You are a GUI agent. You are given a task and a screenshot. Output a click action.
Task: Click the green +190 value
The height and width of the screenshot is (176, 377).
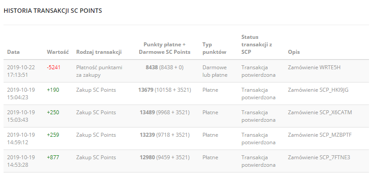tap(53, 90)
